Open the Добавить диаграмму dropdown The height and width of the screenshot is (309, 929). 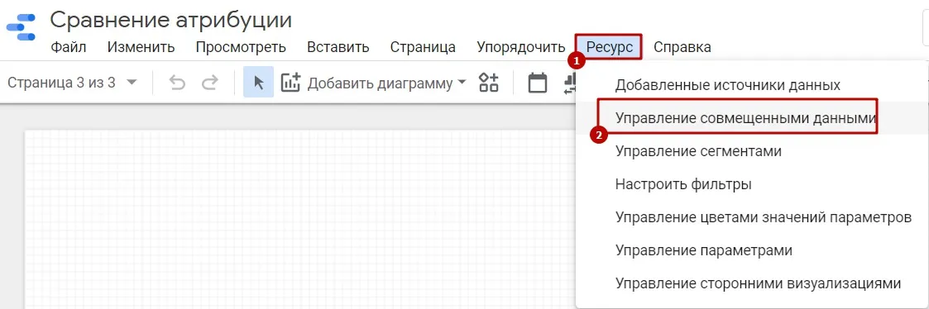[x=387, y=83]
